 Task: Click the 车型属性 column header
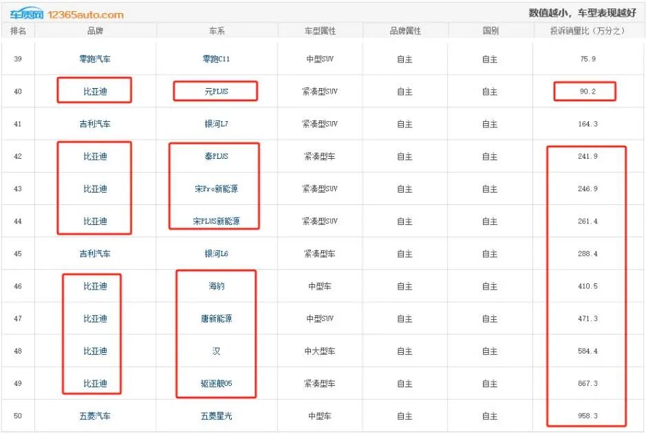point(320,31)
